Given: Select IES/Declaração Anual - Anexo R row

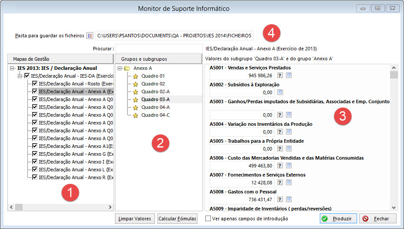Looking at the screenshot, I should (76, 177).
